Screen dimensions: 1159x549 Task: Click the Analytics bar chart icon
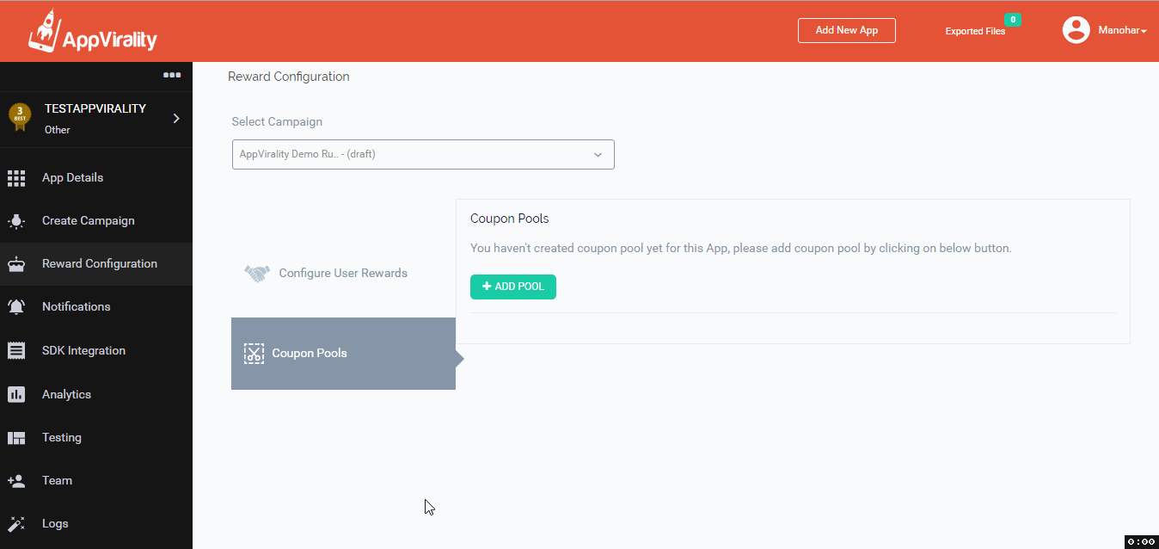pos(16,394)
